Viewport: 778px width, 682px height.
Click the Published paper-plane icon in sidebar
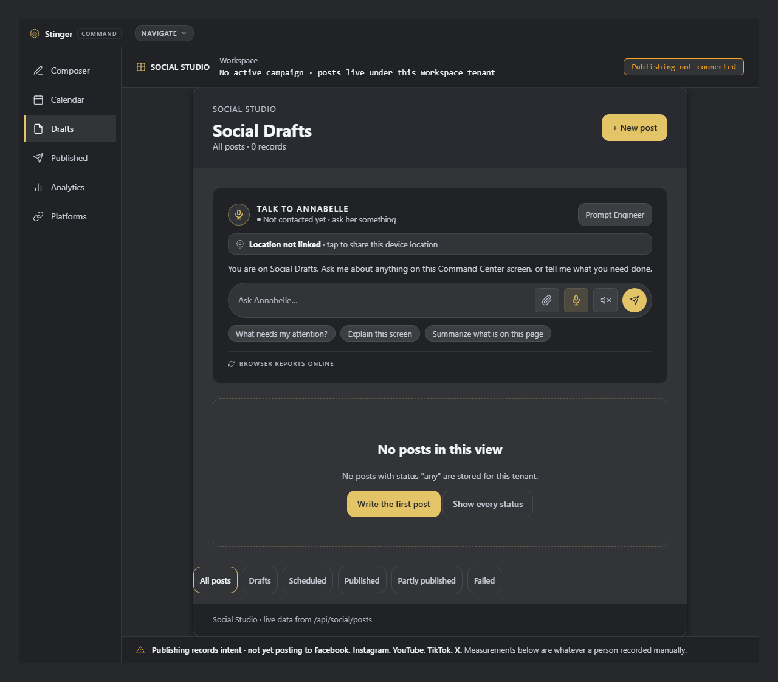click(38, 158)
